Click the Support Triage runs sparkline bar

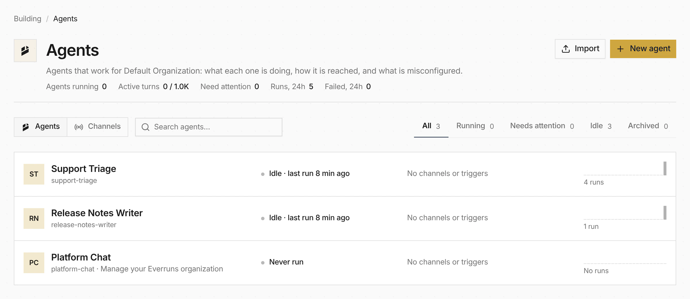coord(665,168)
